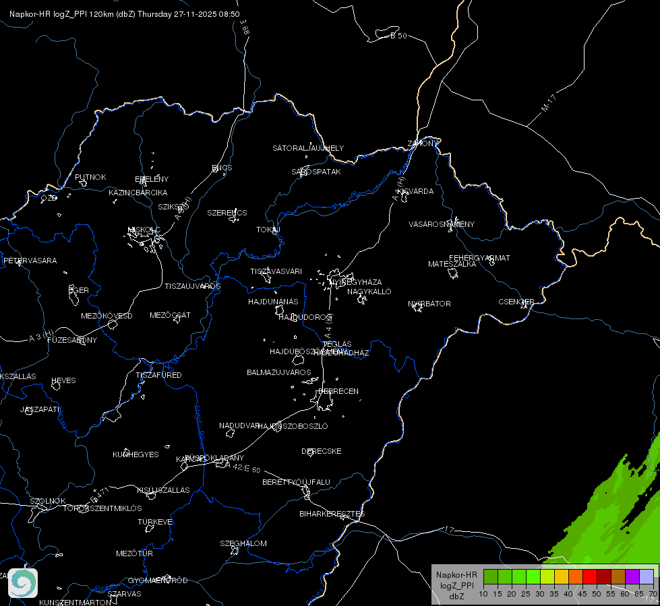
Task: Click the SAROSPATAK label
Action: (316, 172)
